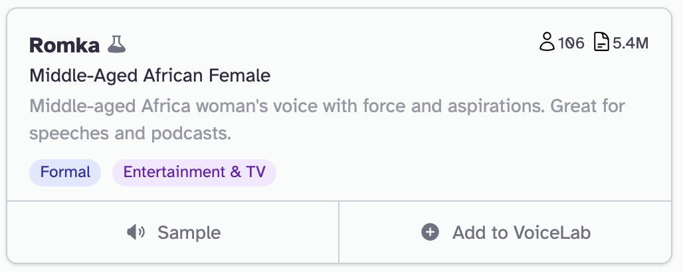Open the Romka voice name heading
This screenshot has width=683, height=272.
(x=64, y=45)
